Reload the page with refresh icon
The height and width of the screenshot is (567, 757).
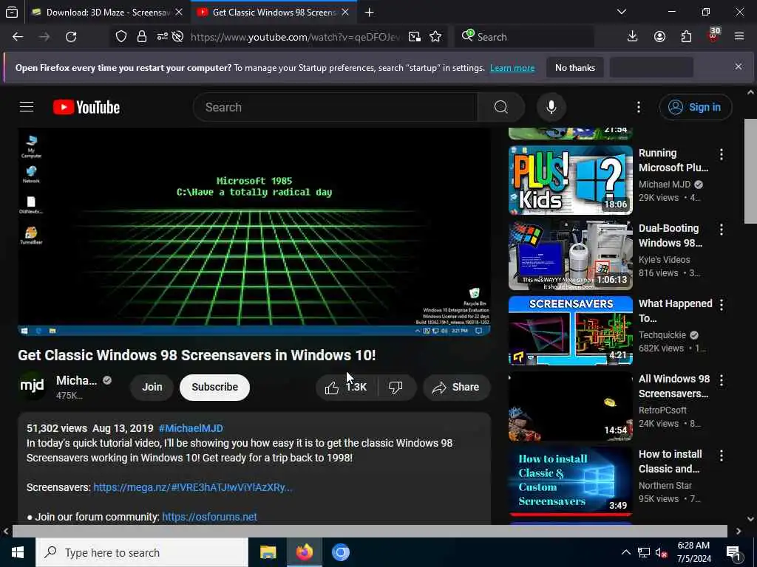click(x=71, y=37)
